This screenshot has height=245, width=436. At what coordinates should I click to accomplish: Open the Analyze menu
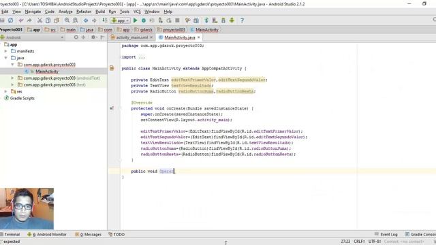tap(65, 12)
